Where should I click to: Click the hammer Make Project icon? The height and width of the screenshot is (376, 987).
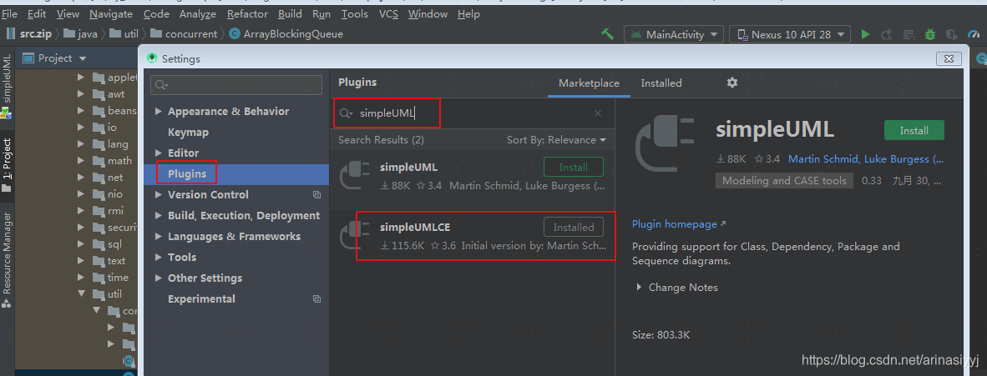click(607, 34)
